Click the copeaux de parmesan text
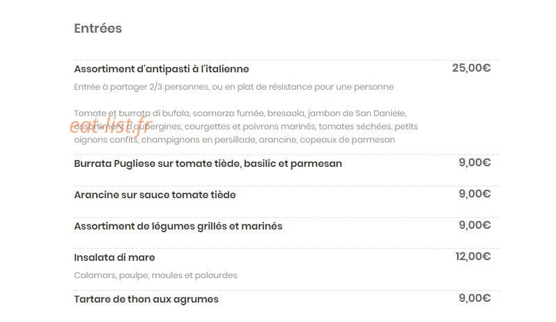The image size is (556, 322). click(348, 140)
